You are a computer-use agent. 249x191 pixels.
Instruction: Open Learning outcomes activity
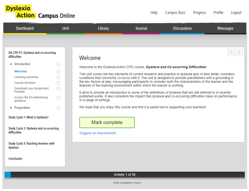click(x=26, y=77)
